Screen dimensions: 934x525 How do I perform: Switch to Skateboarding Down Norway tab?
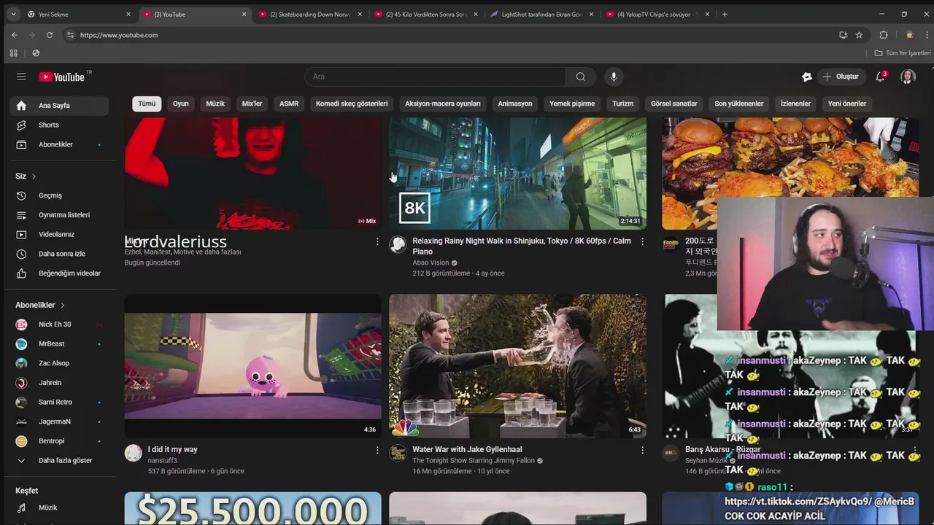(x=310, y=14)
